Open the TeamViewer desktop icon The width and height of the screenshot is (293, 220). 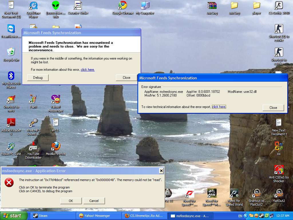pyautogui.click(x=11, y=31)
